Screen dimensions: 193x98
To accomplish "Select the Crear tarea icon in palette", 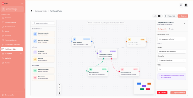I will (x=35, y=78).
